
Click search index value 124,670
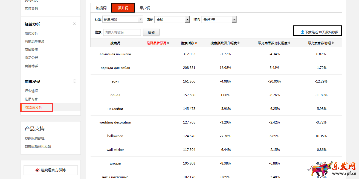tap(189, 136)
